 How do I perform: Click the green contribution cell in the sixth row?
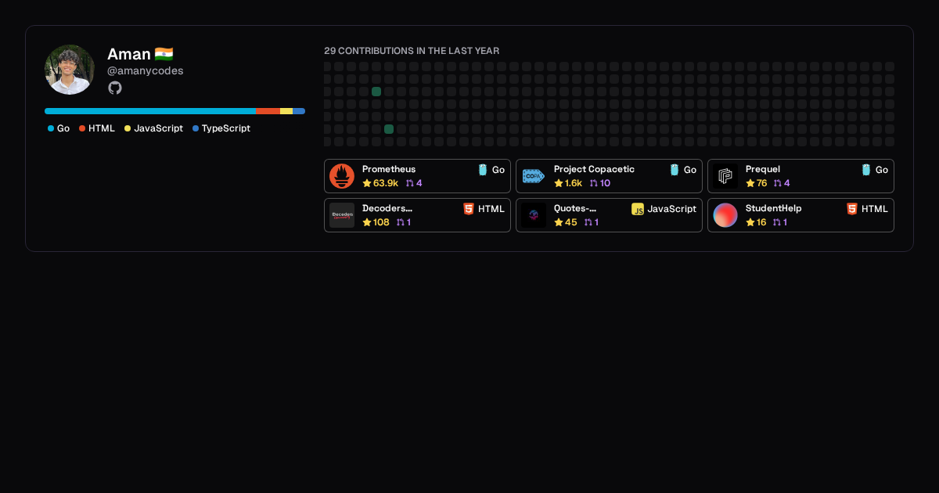(x=389, y=129)
